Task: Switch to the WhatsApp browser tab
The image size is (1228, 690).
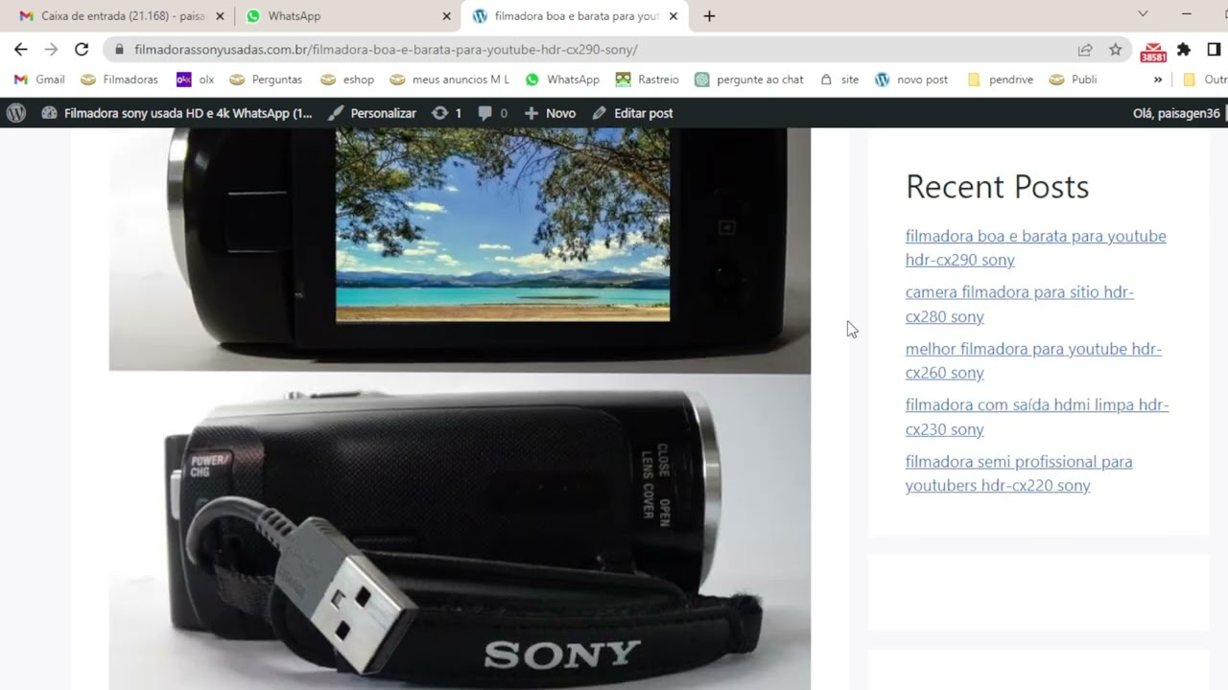Action: click(345, 16)
